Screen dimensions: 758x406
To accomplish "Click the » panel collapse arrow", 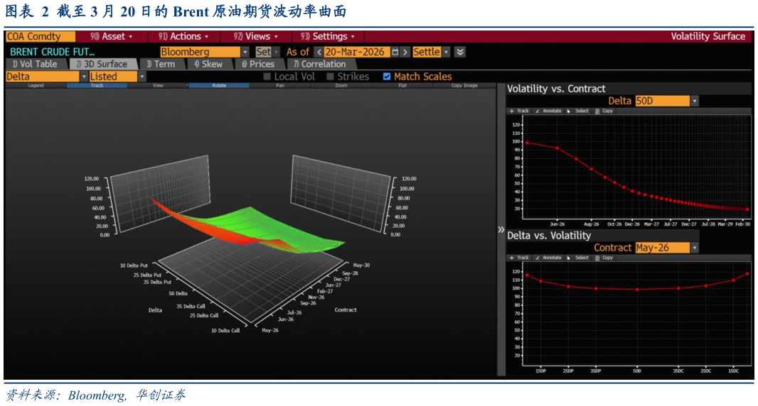I will [x=501, y=230].
